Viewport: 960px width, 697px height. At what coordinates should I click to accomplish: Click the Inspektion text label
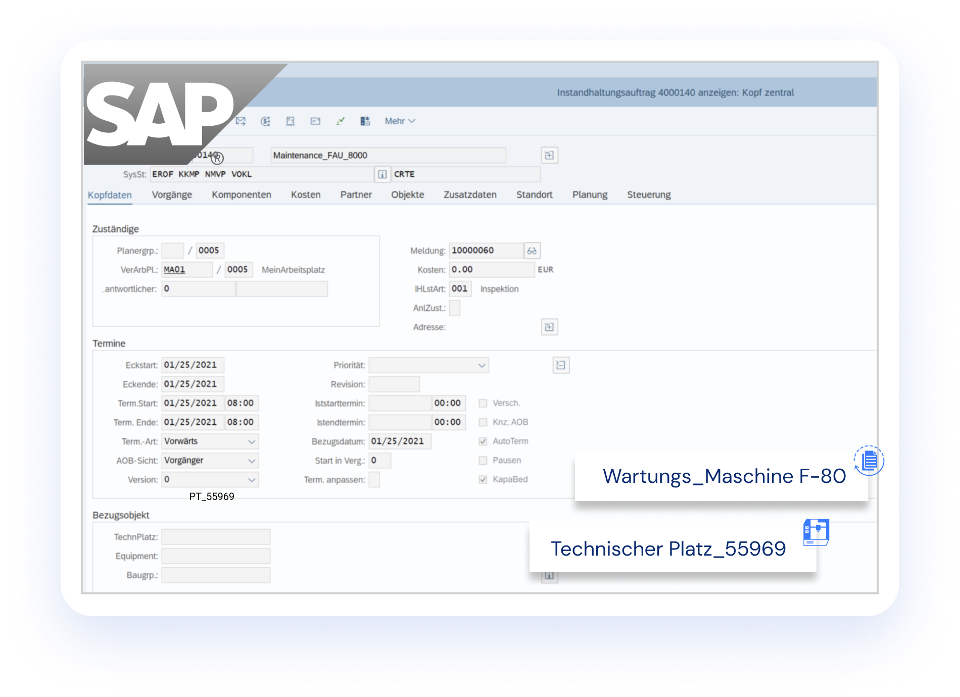point(499,289)
